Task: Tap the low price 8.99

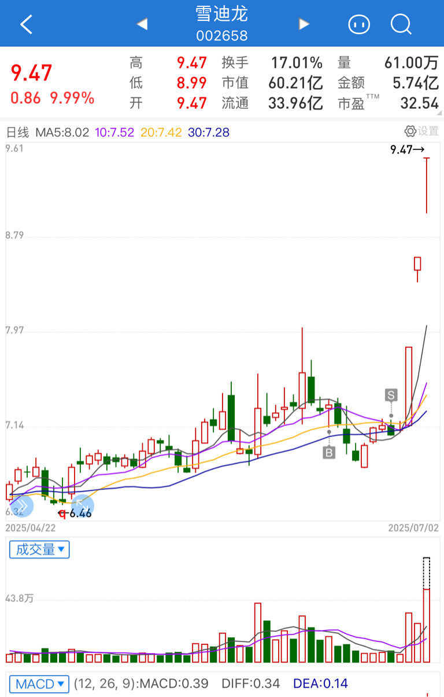Action: 192,83
